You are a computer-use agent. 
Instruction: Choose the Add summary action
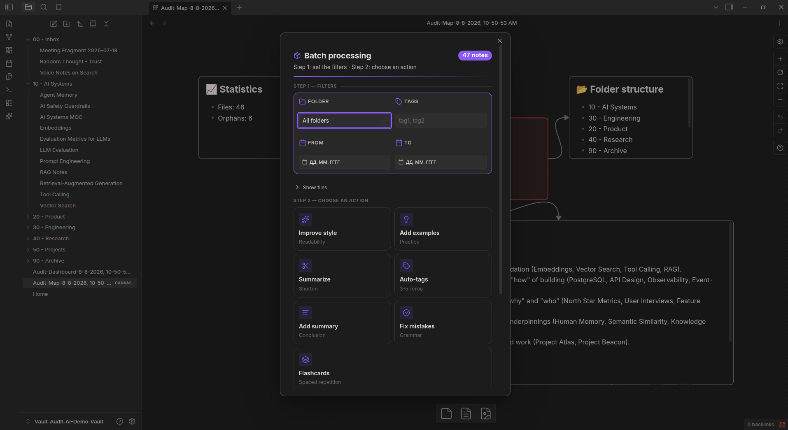point(342,323)
